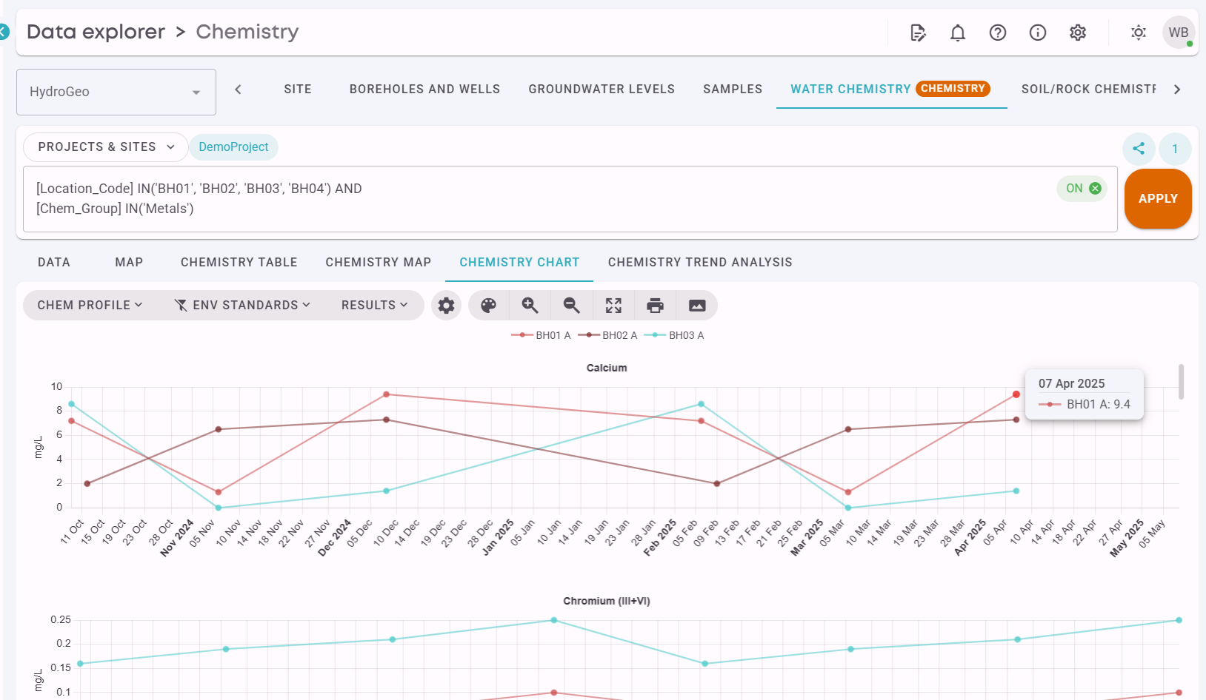Viewport: 1206px width, 700px height.
Task: Expand the Projects & Sites dropdown
Action: click(x=106, y=147)
